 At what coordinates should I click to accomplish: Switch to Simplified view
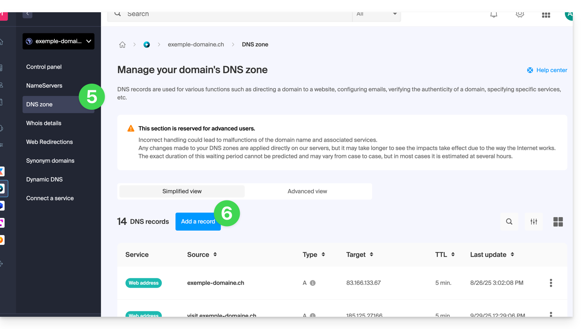click(182, 191)
